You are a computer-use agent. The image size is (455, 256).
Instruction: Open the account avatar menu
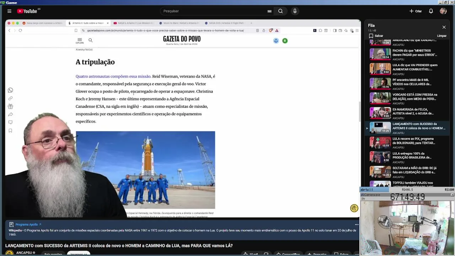(443, 11)
